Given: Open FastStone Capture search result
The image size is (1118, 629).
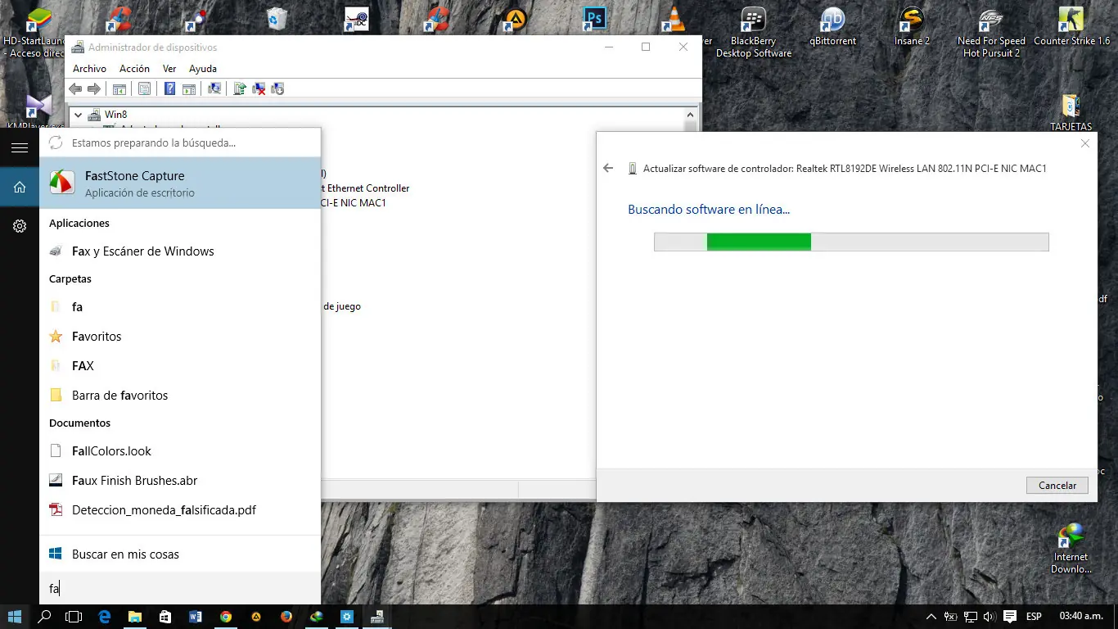Looking at the screenshot, I should pyautogui.click(x=180, y=183).
